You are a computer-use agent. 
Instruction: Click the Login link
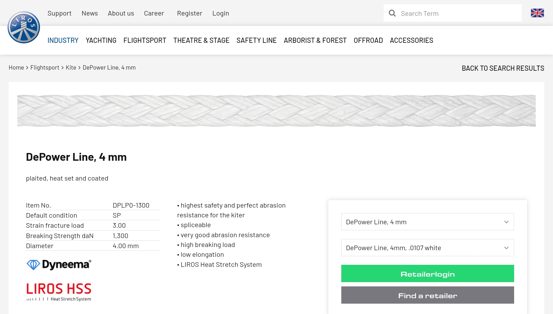221,13
